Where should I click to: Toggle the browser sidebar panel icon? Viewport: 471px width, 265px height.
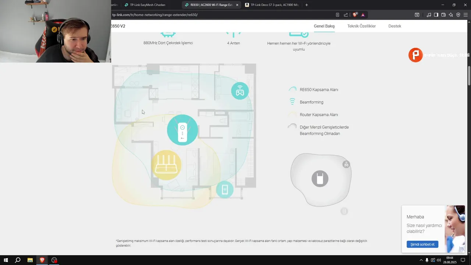436,15
